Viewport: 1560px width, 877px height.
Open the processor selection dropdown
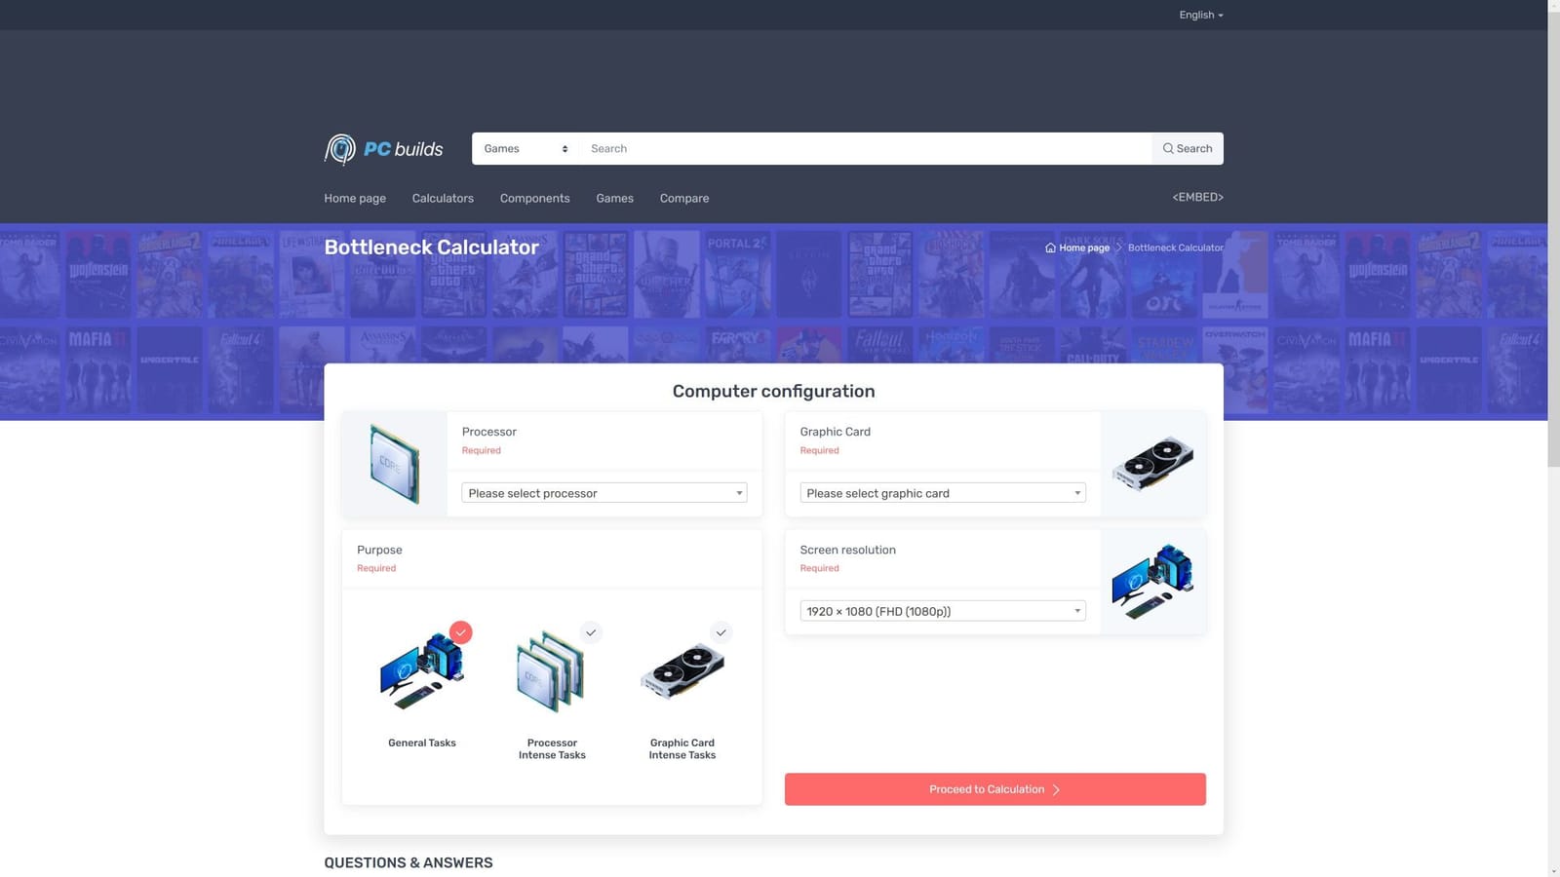[604, 493]
